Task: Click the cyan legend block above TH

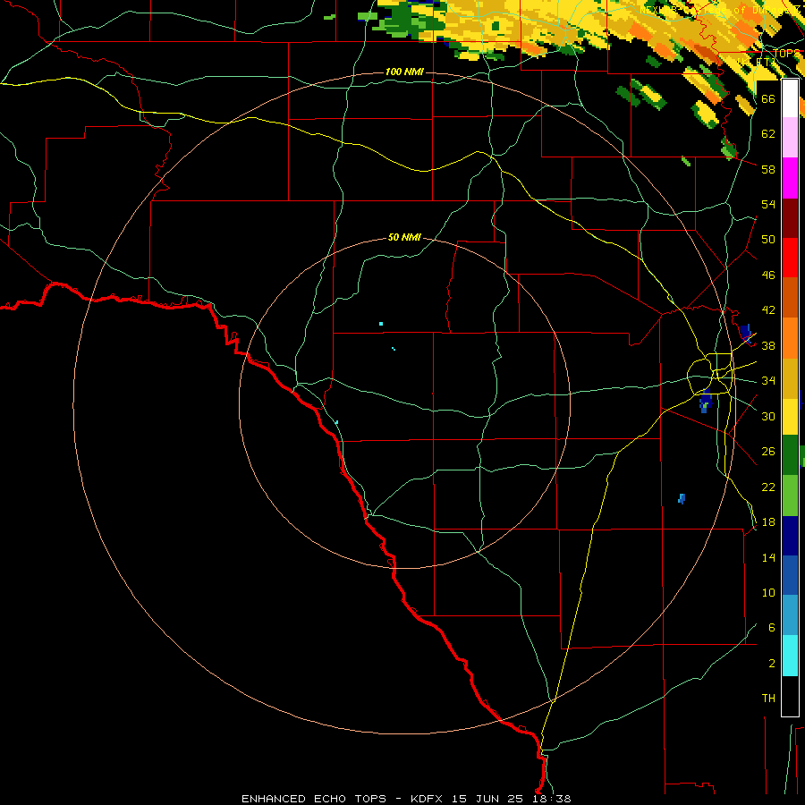Action: pos(790,656)
